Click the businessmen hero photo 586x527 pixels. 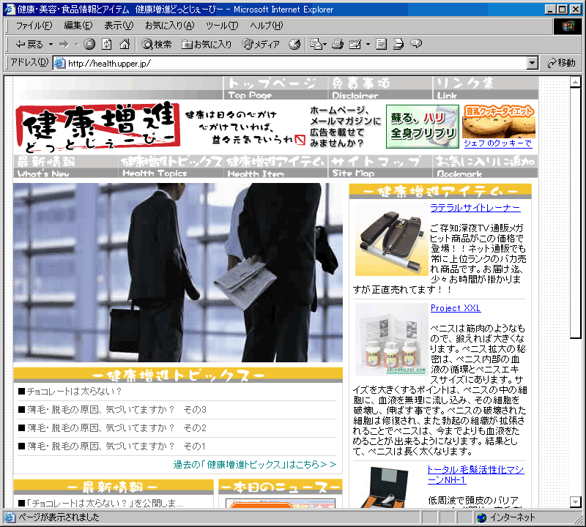click(x=178, y=272)
